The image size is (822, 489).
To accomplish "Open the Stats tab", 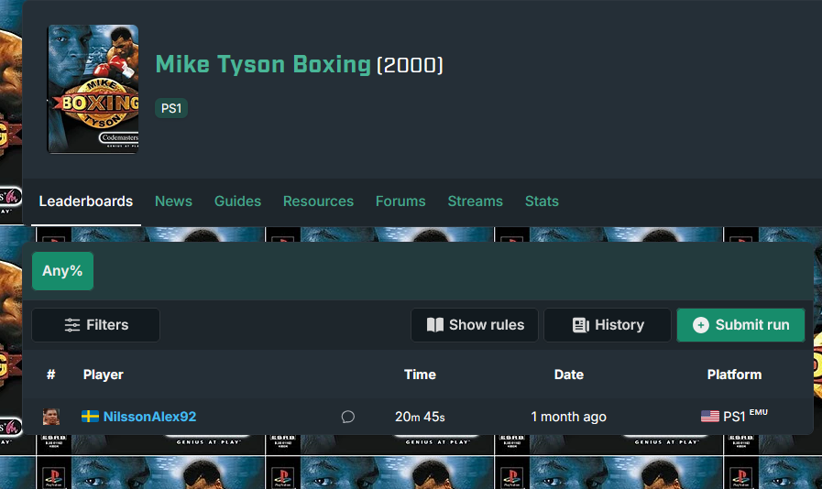I will [x=542, y=201].
